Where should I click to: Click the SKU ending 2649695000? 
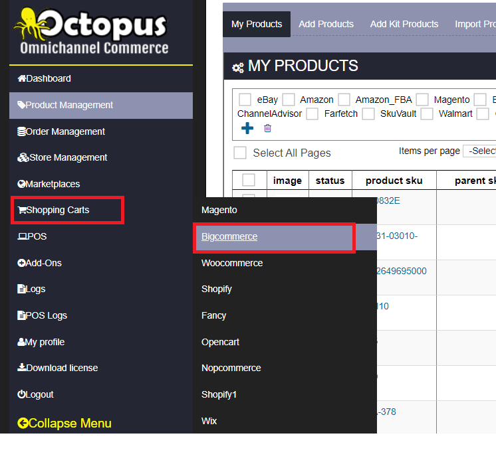click(402, 271)
